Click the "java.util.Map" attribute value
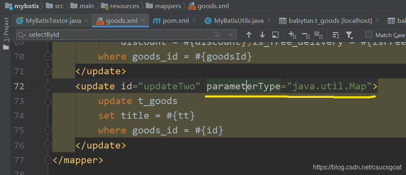Screen dimensions: 406x175 tap(329, 86)
